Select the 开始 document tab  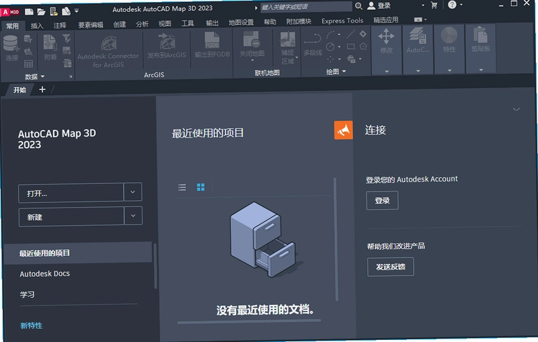click(x=20, y=90)
